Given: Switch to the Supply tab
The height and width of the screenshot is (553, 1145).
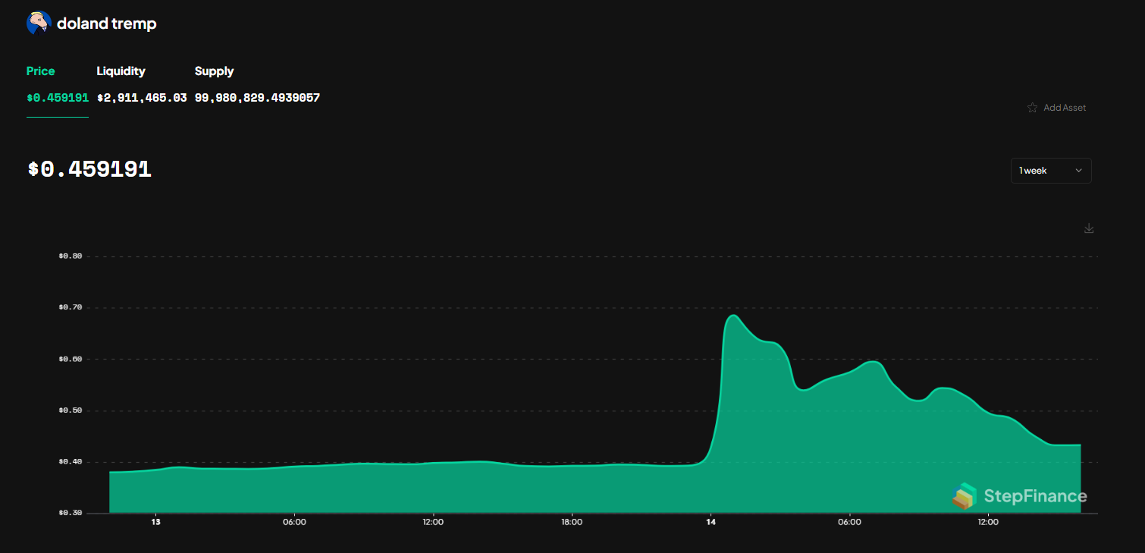Looking at the screenshot, I should (214, 71).
